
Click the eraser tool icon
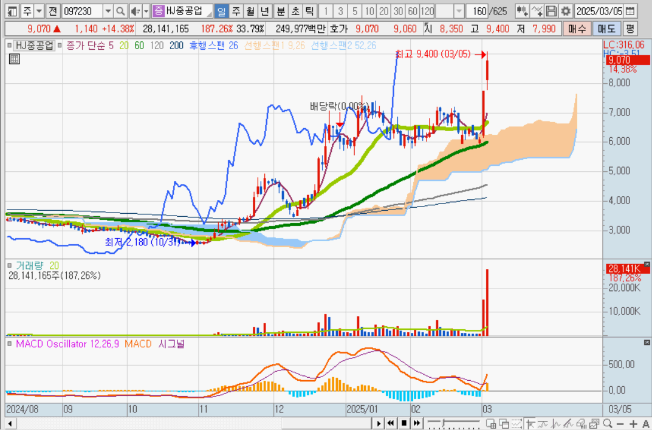[582, 423]
